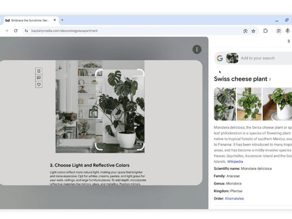Viewport: 292px width, 219px height.
Task: Close the Embrace the Sunshine tab
Action: click(x=55, y=20)
